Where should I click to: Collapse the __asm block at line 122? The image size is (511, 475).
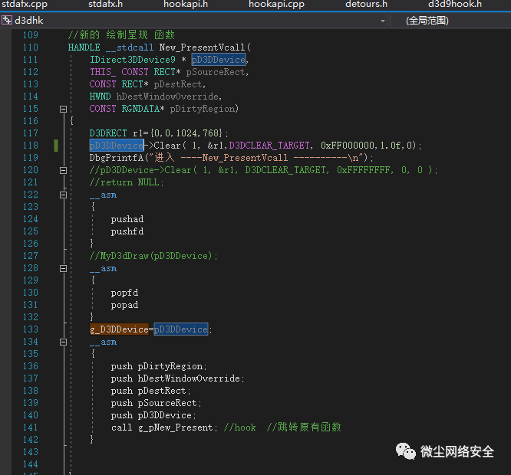click(x=63, y=195)
